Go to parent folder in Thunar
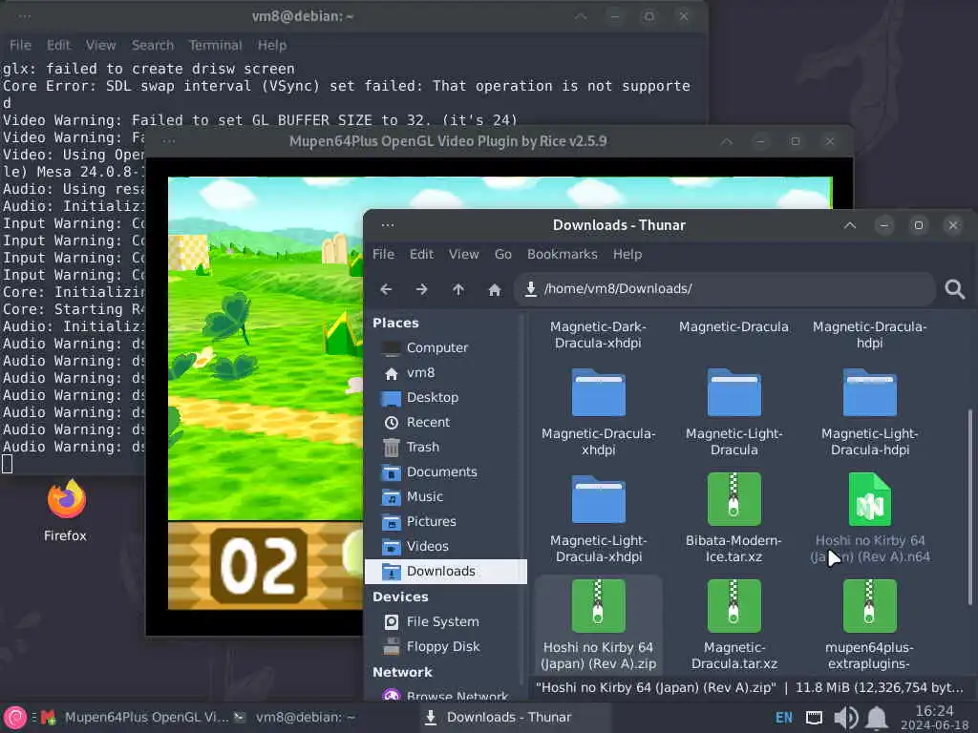The height and width of the screenshot is (733, 978). coord(457,289)
